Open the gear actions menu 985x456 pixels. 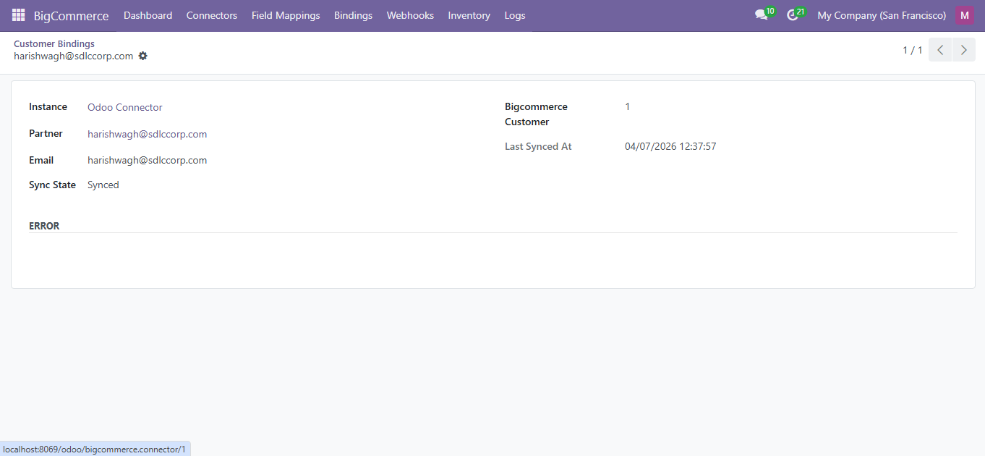pyautogui.click(x=143, y=56)
